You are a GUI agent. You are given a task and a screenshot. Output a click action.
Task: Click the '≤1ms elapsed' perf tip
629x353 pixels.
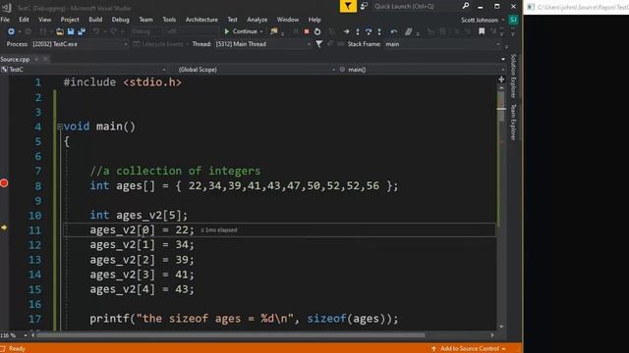coord(219,230)
